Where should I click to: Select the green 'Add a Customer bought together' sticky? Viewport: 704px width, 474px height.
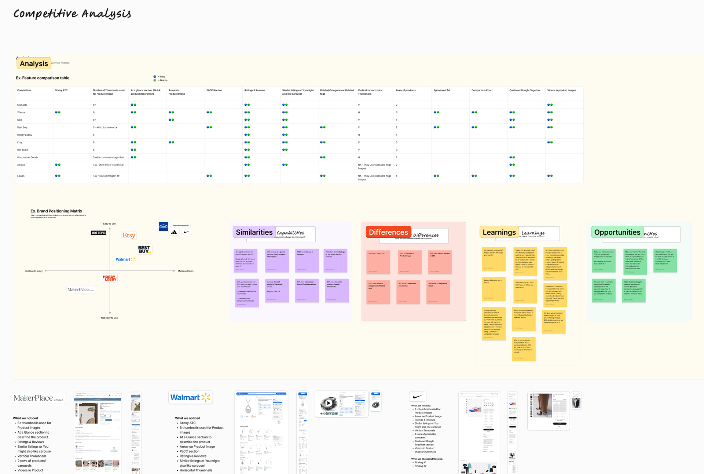click(x=634, y=291)
